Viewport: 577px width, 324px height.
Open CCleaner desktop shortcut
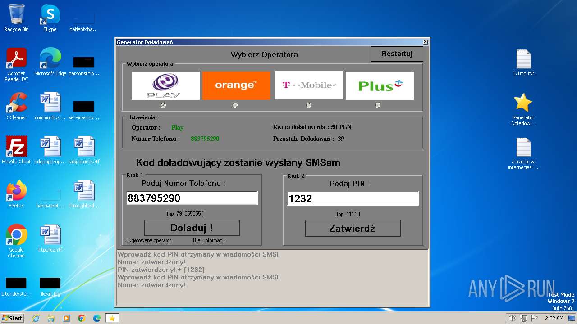[x=16, y=106]
